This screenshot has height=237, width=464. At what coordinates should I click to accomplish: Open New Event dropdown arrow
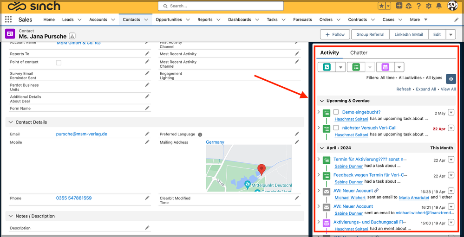click(x=399, y=67)
